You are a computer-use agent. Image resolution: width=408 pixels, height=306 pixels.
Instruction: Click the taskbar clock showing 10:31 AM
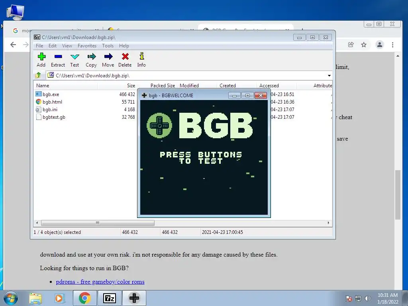(x=388, y=298)
